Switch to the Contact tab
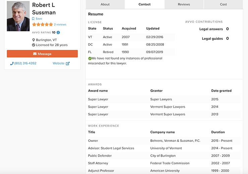The image size is (248, 174). (144, 4)
